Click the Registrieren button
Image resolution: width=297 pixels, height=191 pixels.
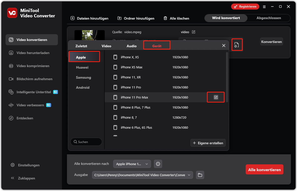click(x=245, y=7)
